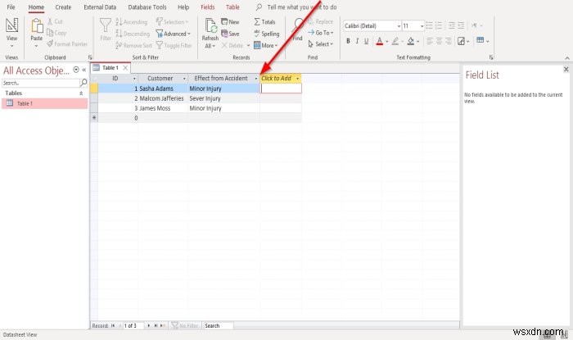Create a New record
573x340 pixels.
click(x=230, y=22)
